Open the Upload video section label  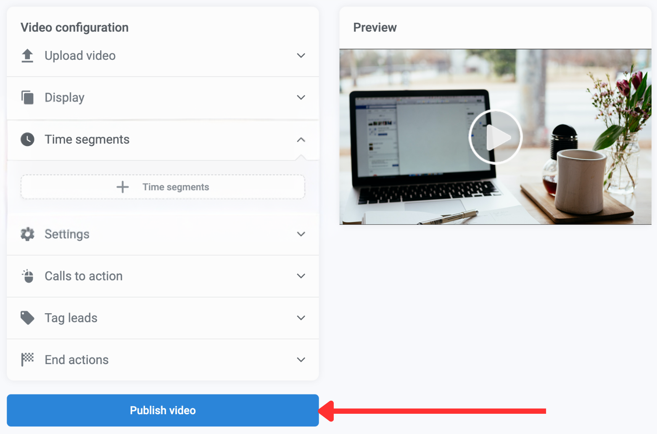pyautogui.click(x=80, y=56)
